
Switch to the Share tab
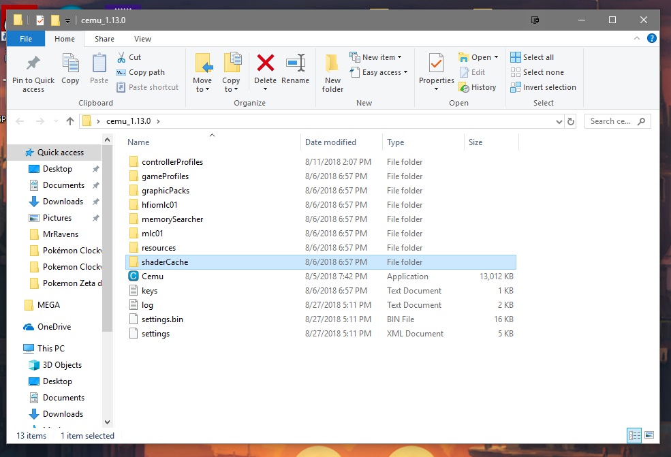pyautogui.click(x=104, y=39)
